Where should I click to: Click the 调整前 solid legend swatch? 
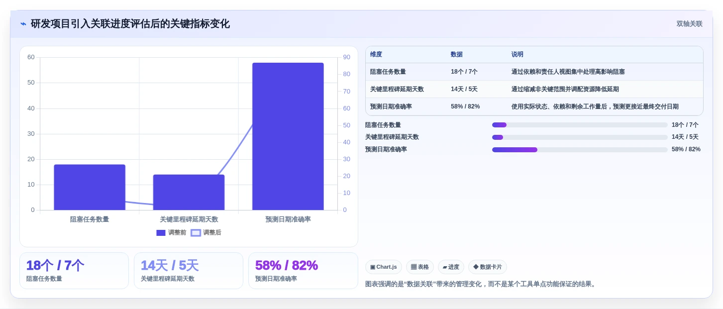click(x=161, y=232)
